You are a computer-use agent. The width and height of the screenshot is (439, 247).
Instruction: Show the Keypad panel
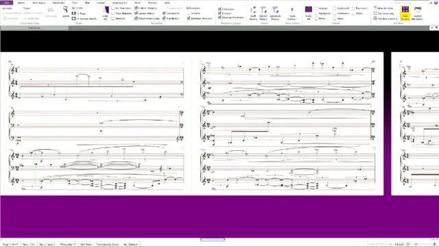coord(321,8)
